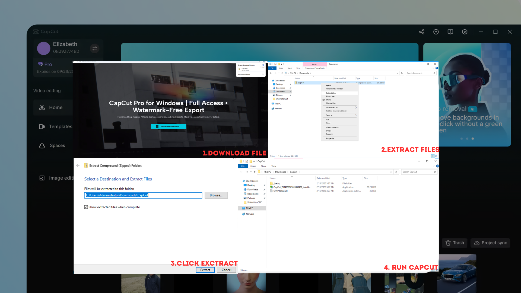Viewport: 521px width, 293px height.
Task: Click the destination folder path field
Action: tap(143, 195)
